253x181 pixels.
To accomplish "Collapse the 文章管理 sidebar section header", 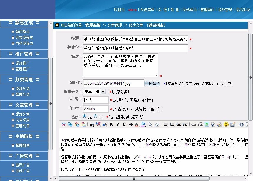I will tap(24, 105).
